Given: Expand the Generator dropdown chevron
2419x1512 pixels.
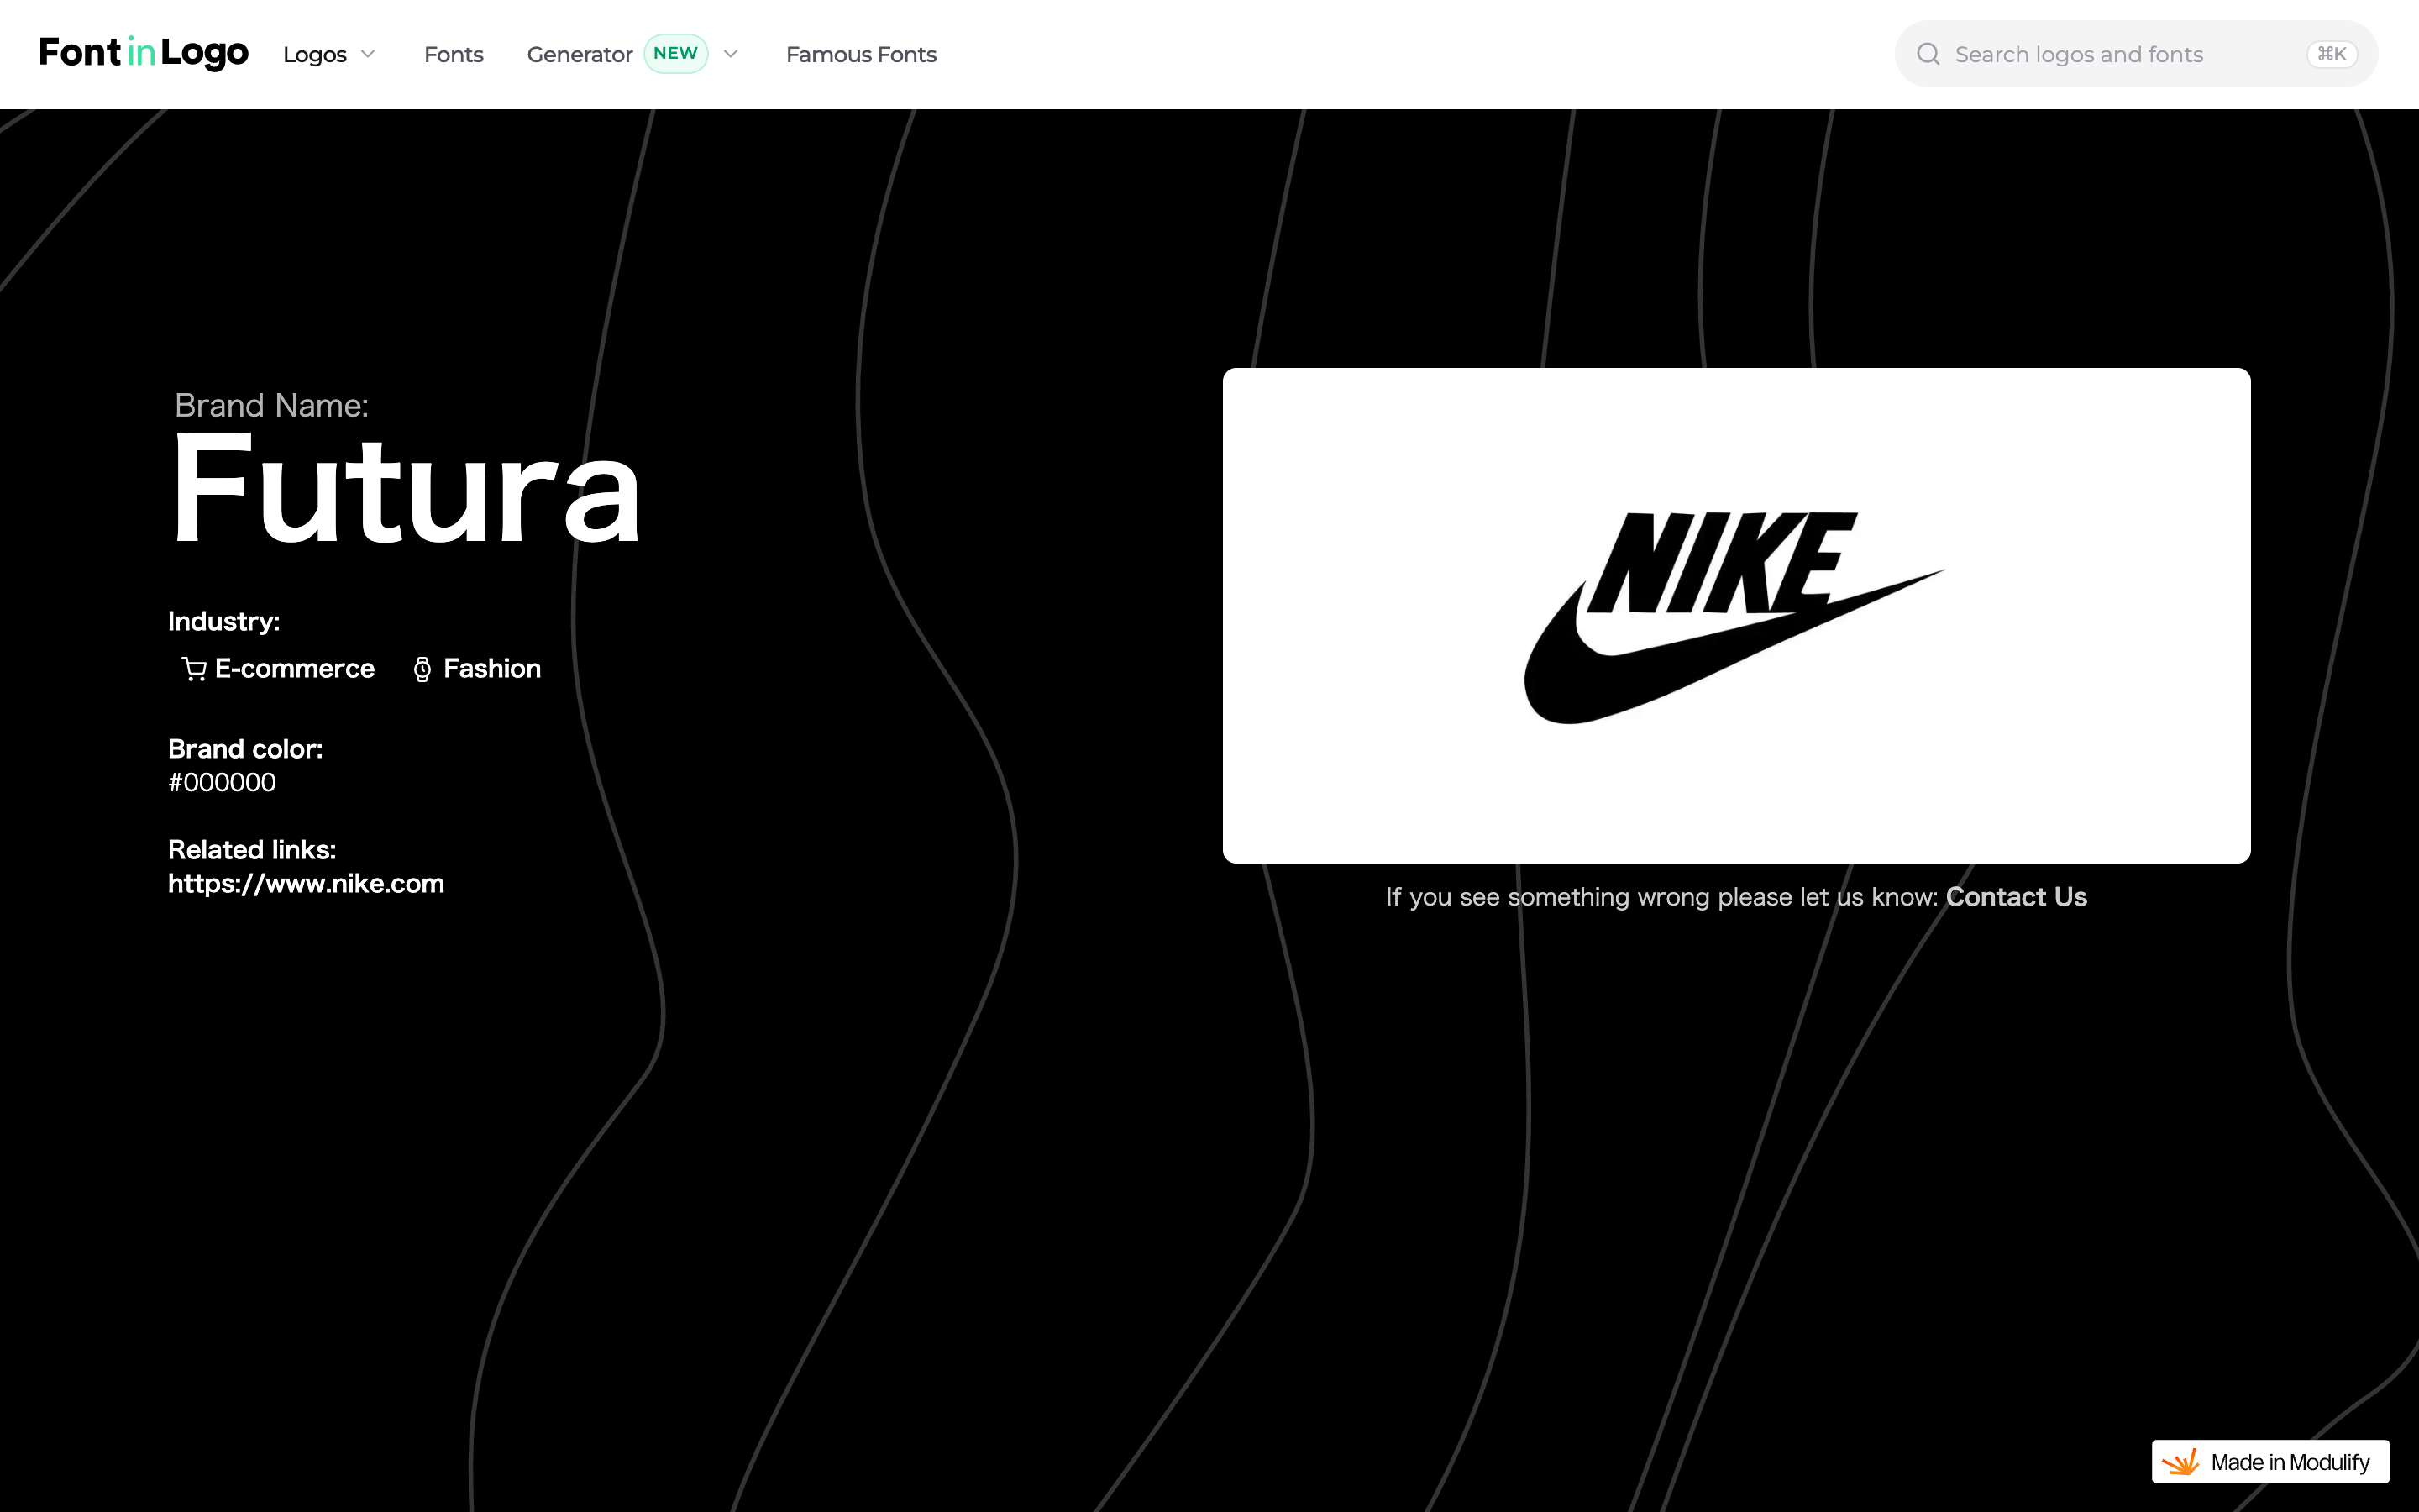Looking at the screenshot, I should (731, 54).
